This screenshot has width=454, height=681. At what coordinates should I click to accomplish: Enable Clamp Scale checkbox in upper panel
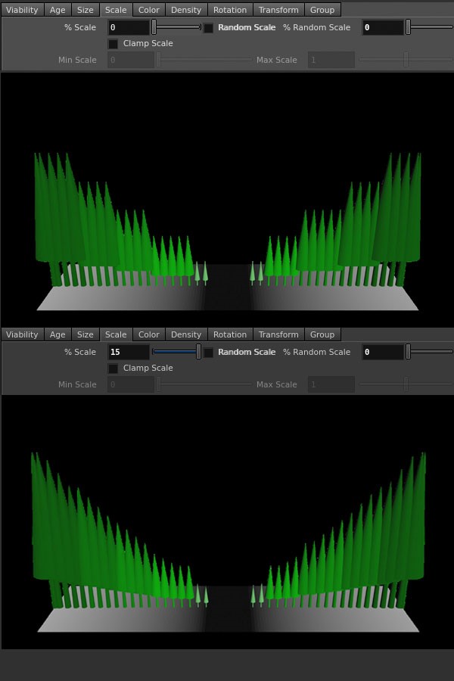pos(113,44)
